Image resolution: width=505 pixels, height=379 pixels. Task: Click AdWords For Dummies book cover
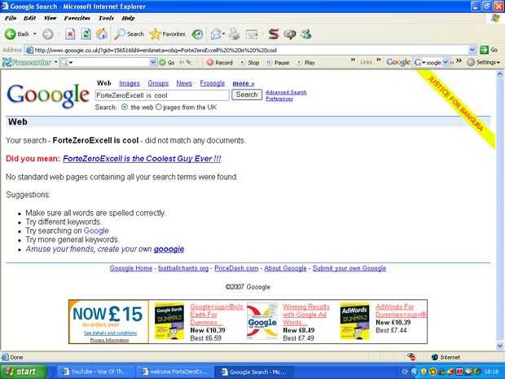point(354,320)
